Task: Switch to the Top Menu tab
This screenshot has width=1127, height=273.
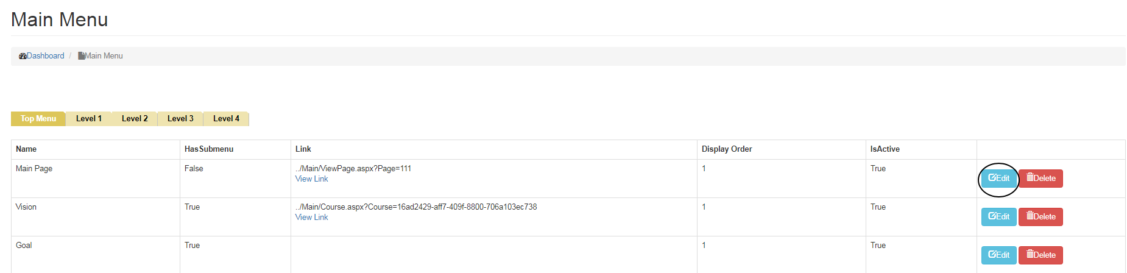Action: coord(38,119)
